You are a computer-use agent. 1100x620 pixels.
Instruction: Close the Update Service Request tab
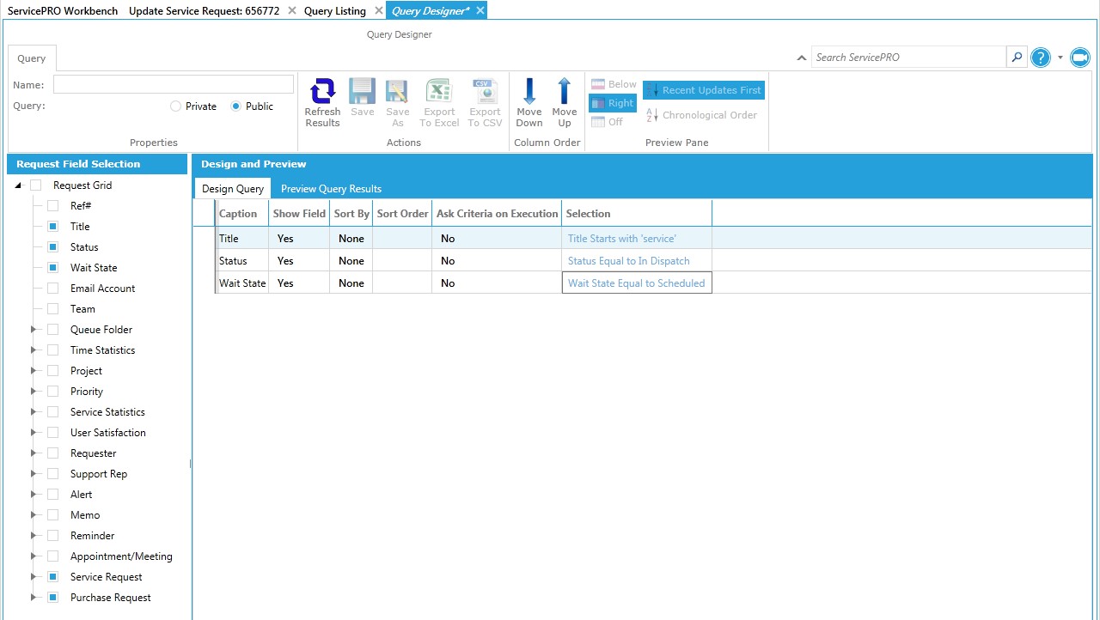coord(292,10)
